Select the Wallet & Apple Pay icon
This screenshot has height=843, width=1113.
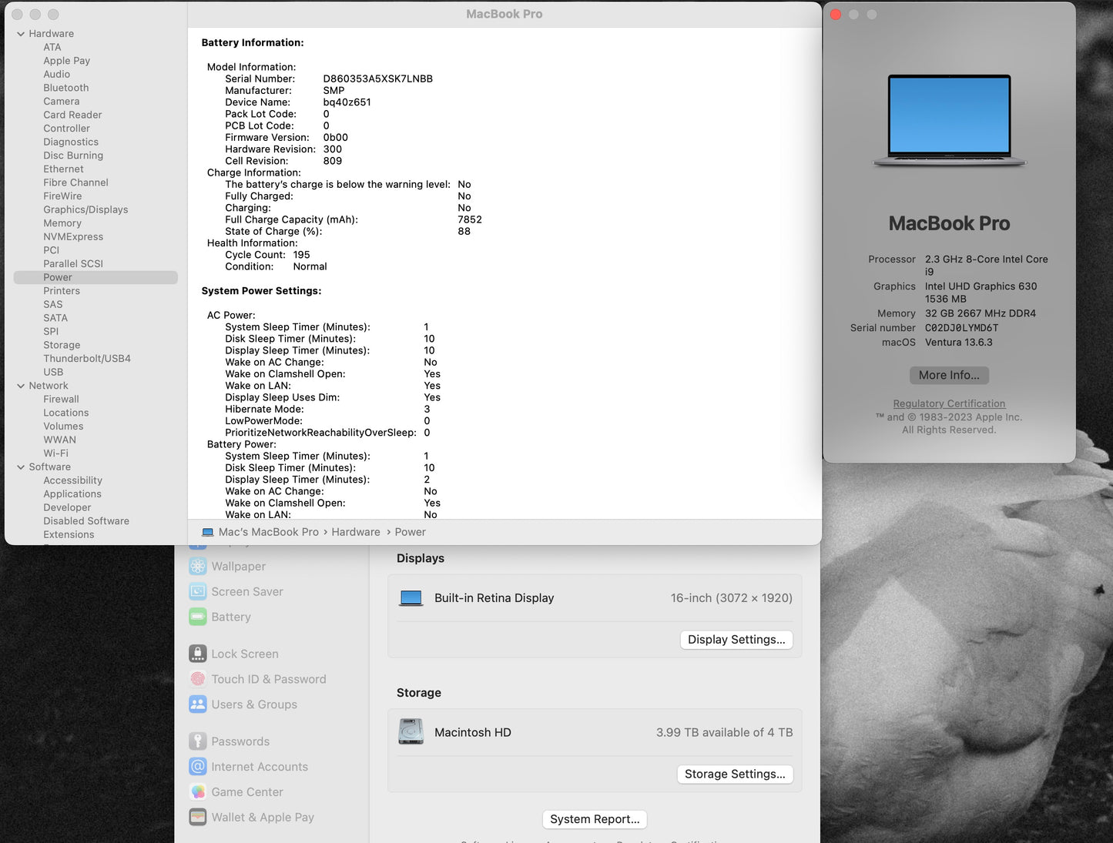[x=198, y=817]
